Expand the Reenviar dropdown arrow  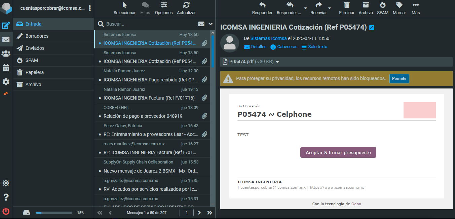tap(330, 8)
